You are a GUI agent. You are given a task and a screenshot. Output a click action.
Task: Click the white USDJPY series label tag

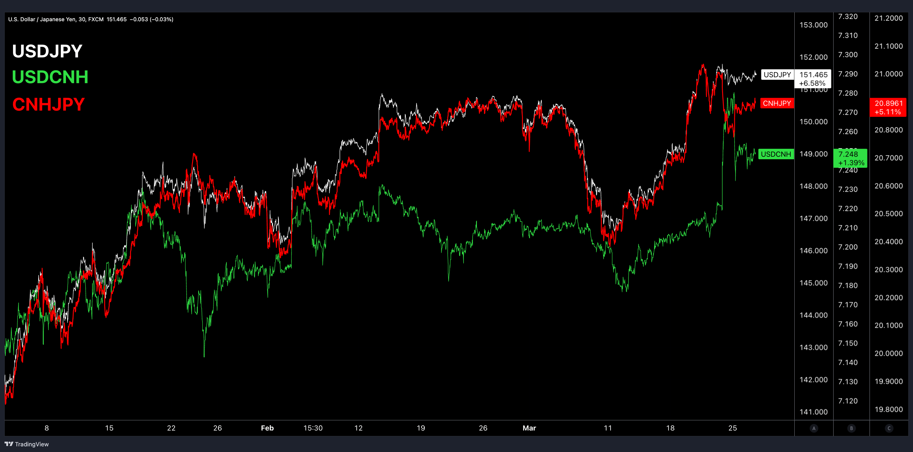pos(777,75)
